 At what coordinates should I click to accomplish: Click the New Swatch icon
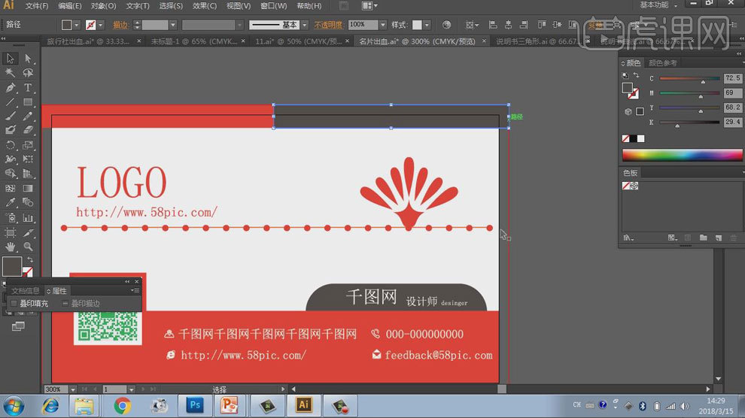pyautogui.click(x=719, y=238)
